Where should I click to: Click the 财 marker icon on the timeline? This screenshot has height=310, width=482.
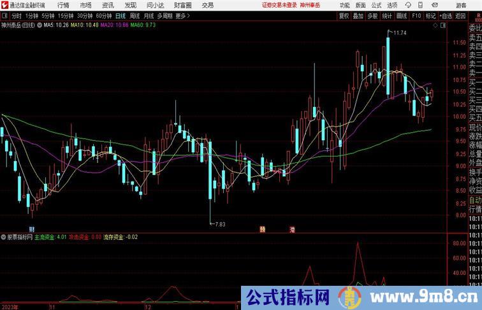[x=31, y=228]
